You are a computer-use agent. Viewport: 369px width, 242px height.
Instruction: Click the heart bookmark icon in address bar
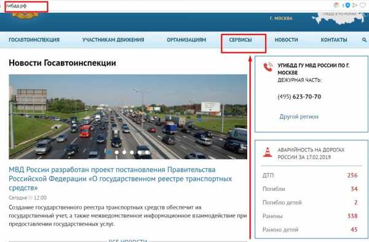[363, 5]
